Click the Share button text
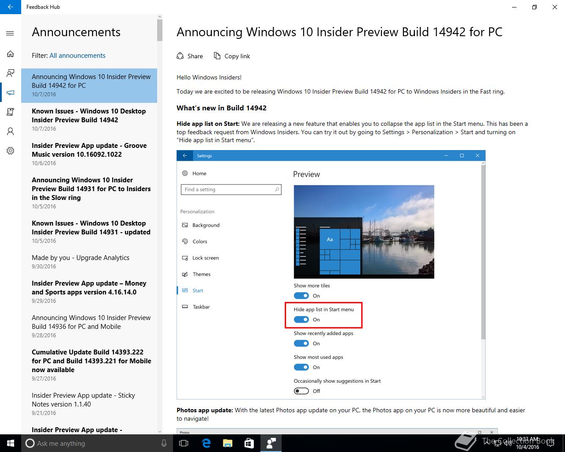Screen dimensions: 565x452 tap(195, 56)
